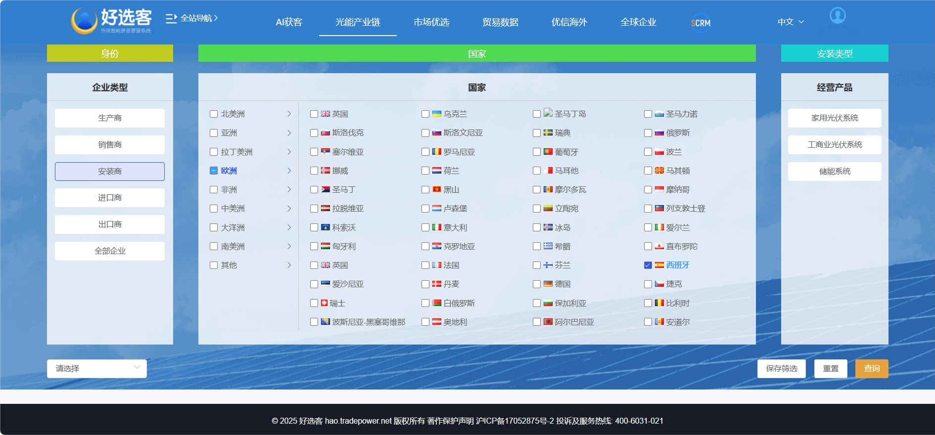This screenshot has height=435, width=935.
Task: Click the yellow 身份 header bar
Action: (110, 53)
